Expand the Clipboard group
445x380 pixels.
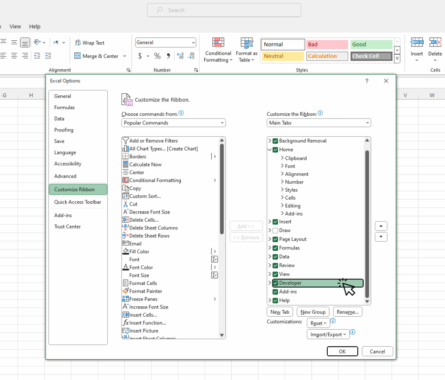282,158
